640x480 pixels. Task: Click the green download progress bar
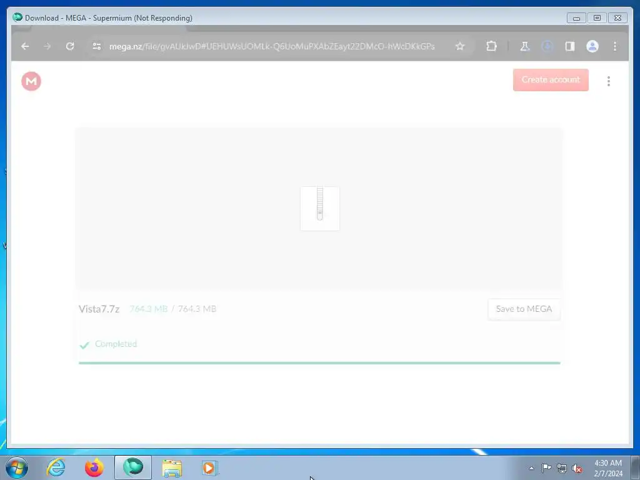click(319, 362)
